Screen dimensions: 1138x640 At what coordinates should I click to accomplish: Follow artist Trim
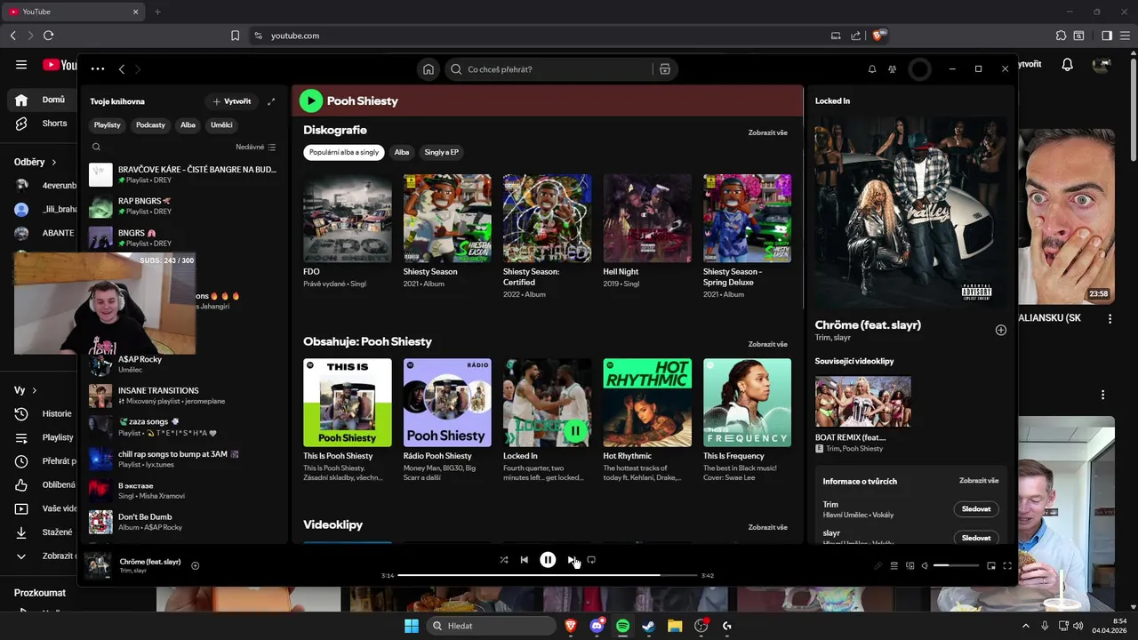pyautogui.click(x=975, y=509)
